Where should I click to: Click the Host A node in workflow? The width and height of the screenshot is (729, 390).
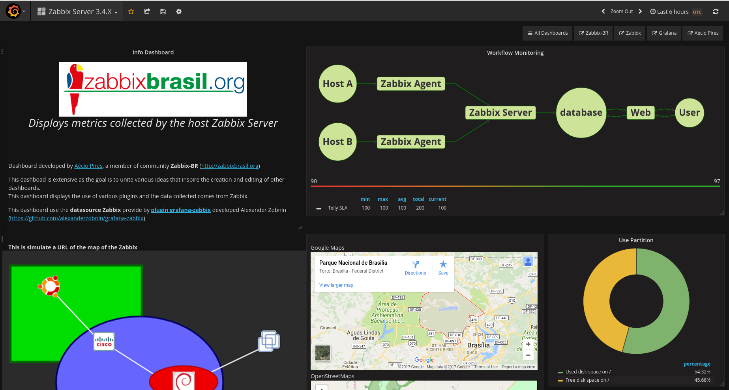coord(337,84)
